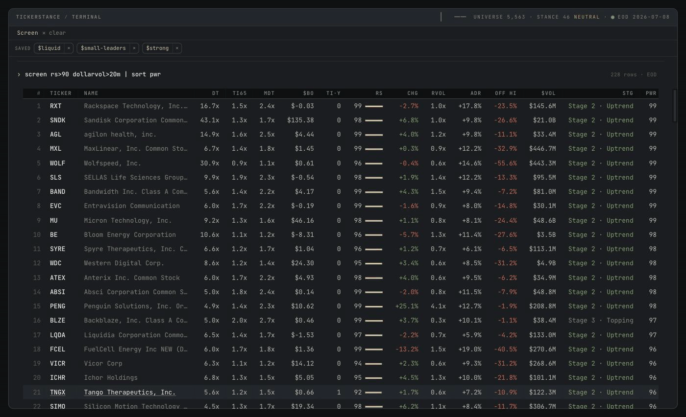Sort table by CHG column header
Image resolution: width=686 pixels, height=417 pixels.
tap(413, 93)
